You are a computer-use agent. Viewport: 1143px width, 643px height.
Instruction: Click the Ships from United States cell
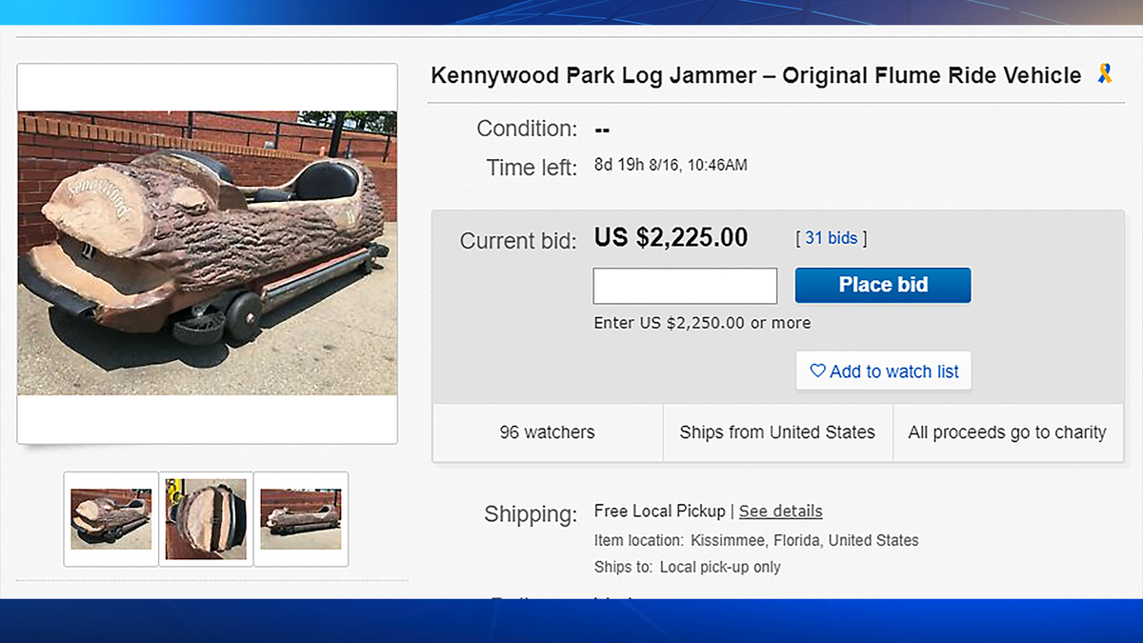(x=777, y=432)
